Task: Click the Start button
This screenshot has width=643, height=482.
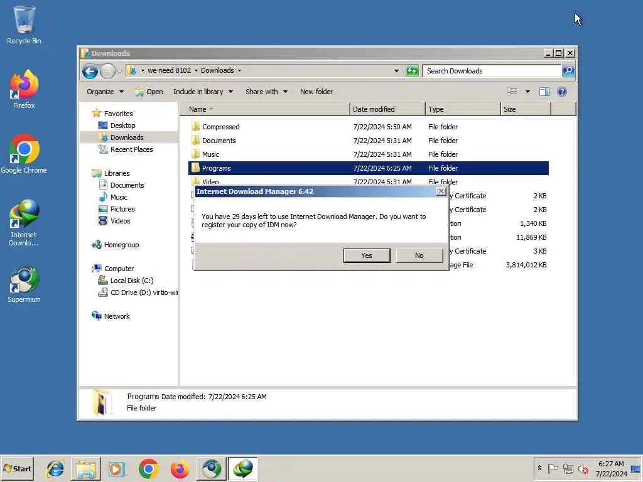Action: (17, 469)
